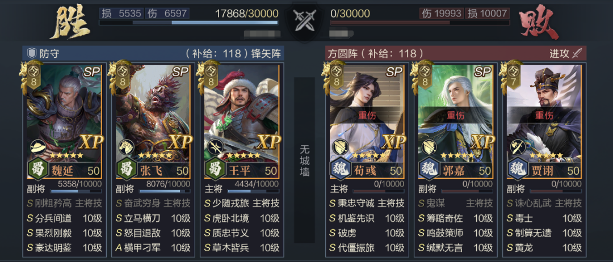613x262 pixels.
Task: Click the sword icon next to 进攻
Action: [577, 53]
